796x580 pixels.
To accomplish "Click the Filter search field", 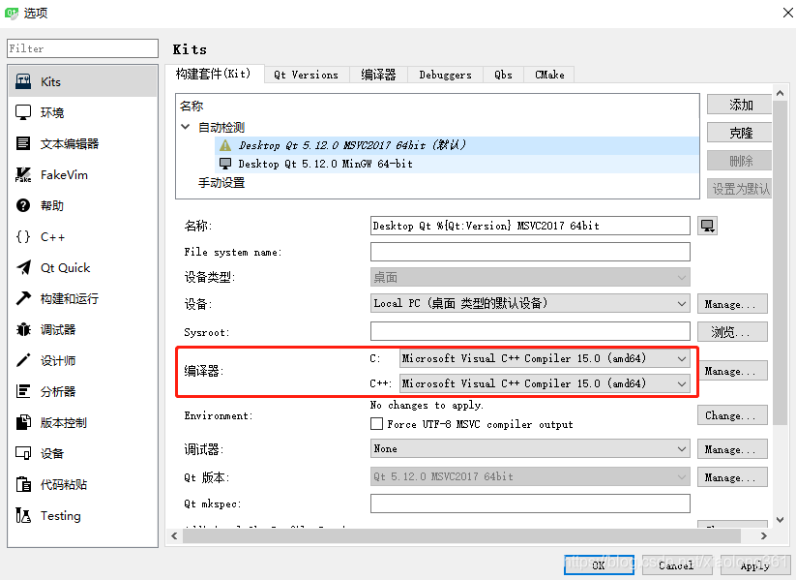I will 83,48.
